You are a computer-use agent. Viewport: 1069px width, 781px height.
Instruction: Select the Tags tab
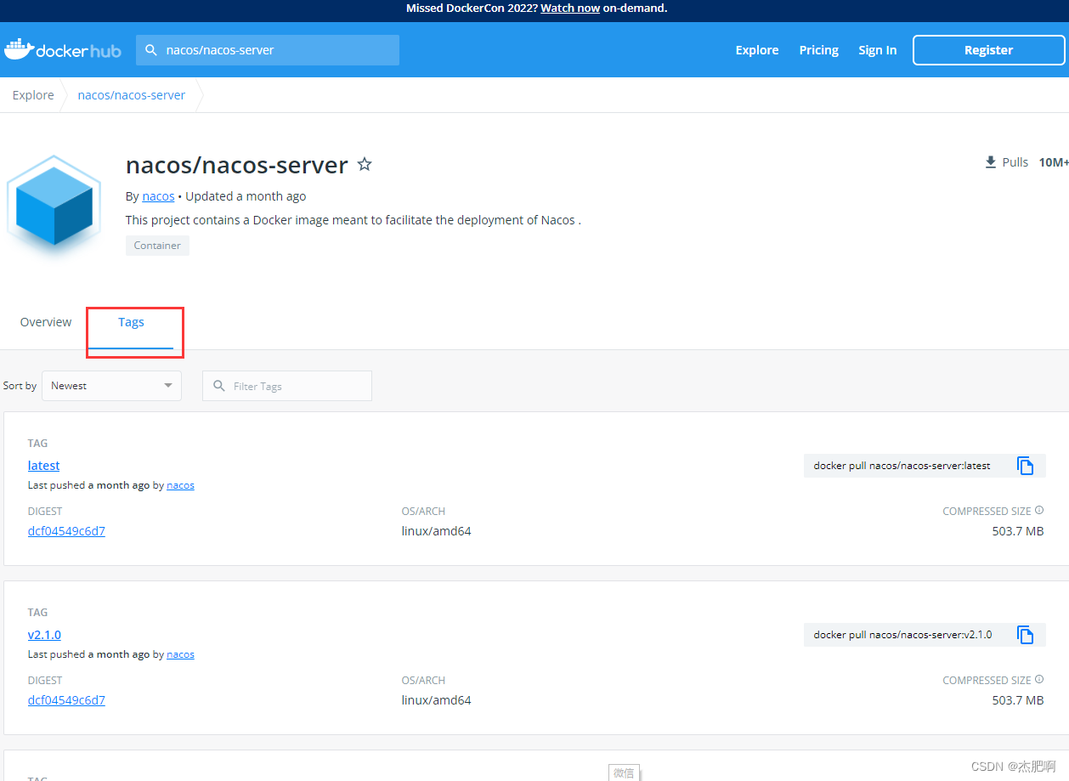[x=131, y=322]
